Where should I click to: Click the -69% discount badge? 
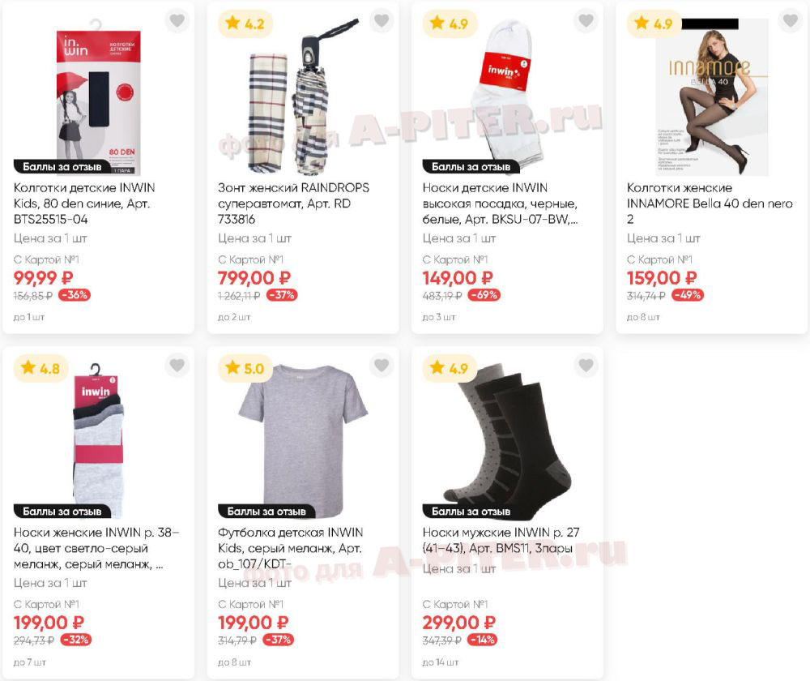tap(484, 295)
